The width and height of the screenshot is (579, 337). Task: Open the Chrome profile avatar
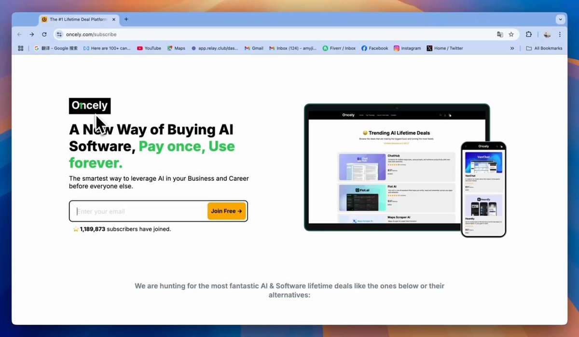coord(547,35)
